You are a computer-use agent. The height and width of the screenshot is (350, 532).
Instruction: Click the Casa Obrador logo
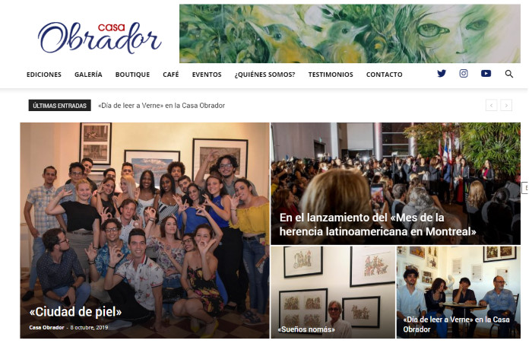100,37
